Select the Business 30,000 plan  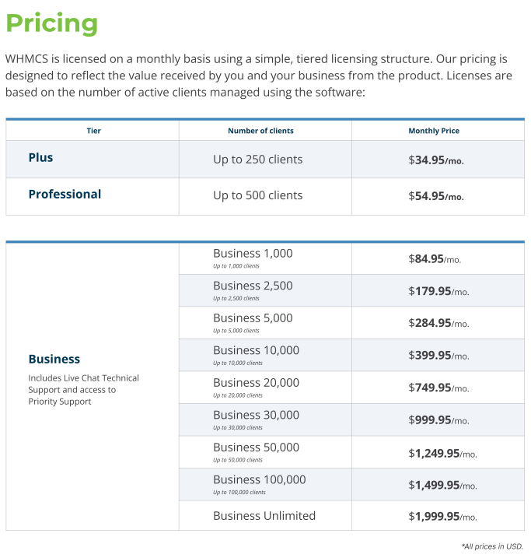pos(256,416)
